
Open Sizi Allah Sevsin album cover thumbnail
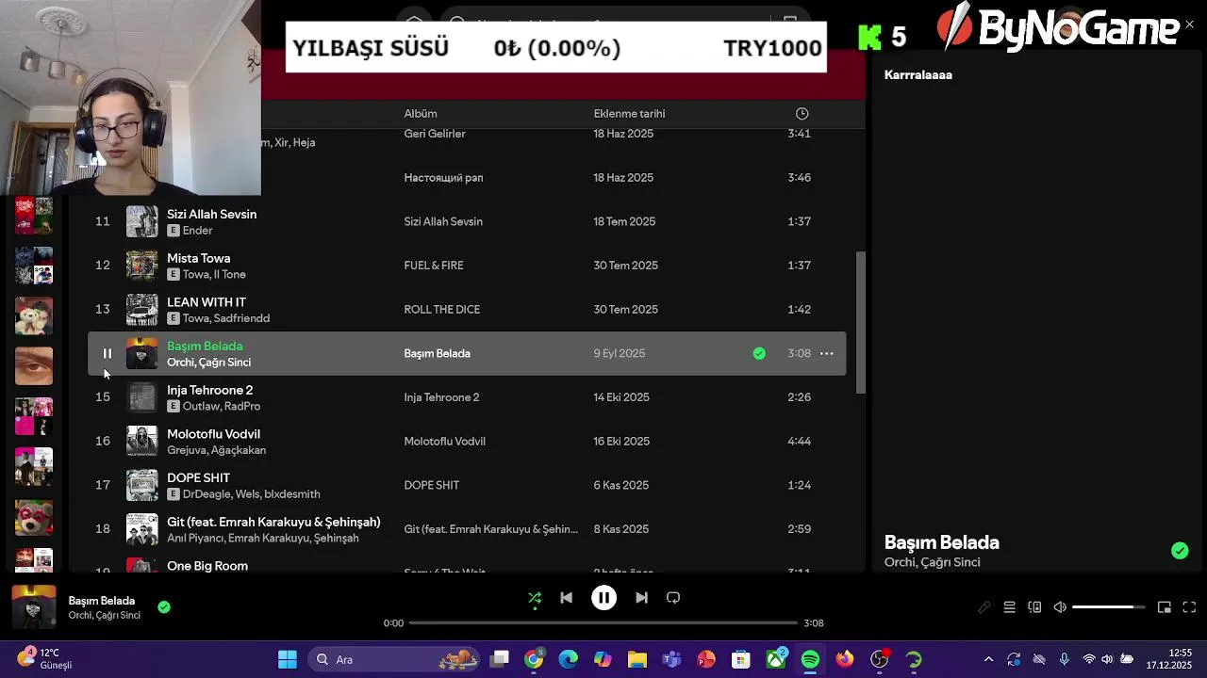point(142,222)
